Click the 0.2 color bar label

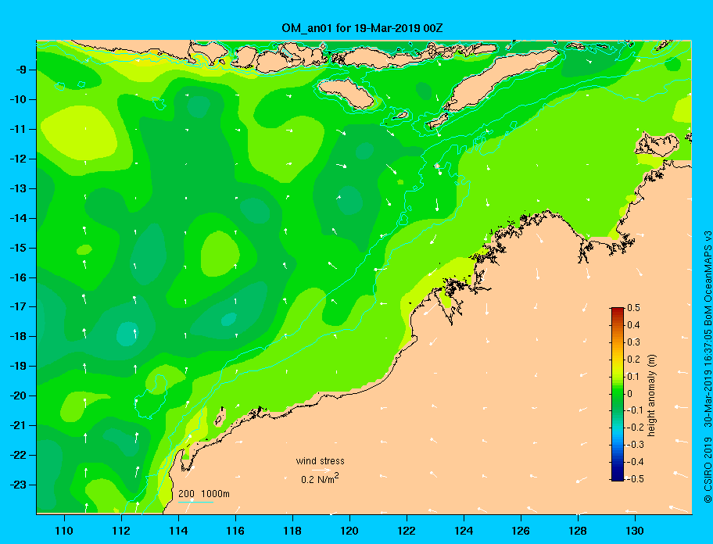point(633,359)
